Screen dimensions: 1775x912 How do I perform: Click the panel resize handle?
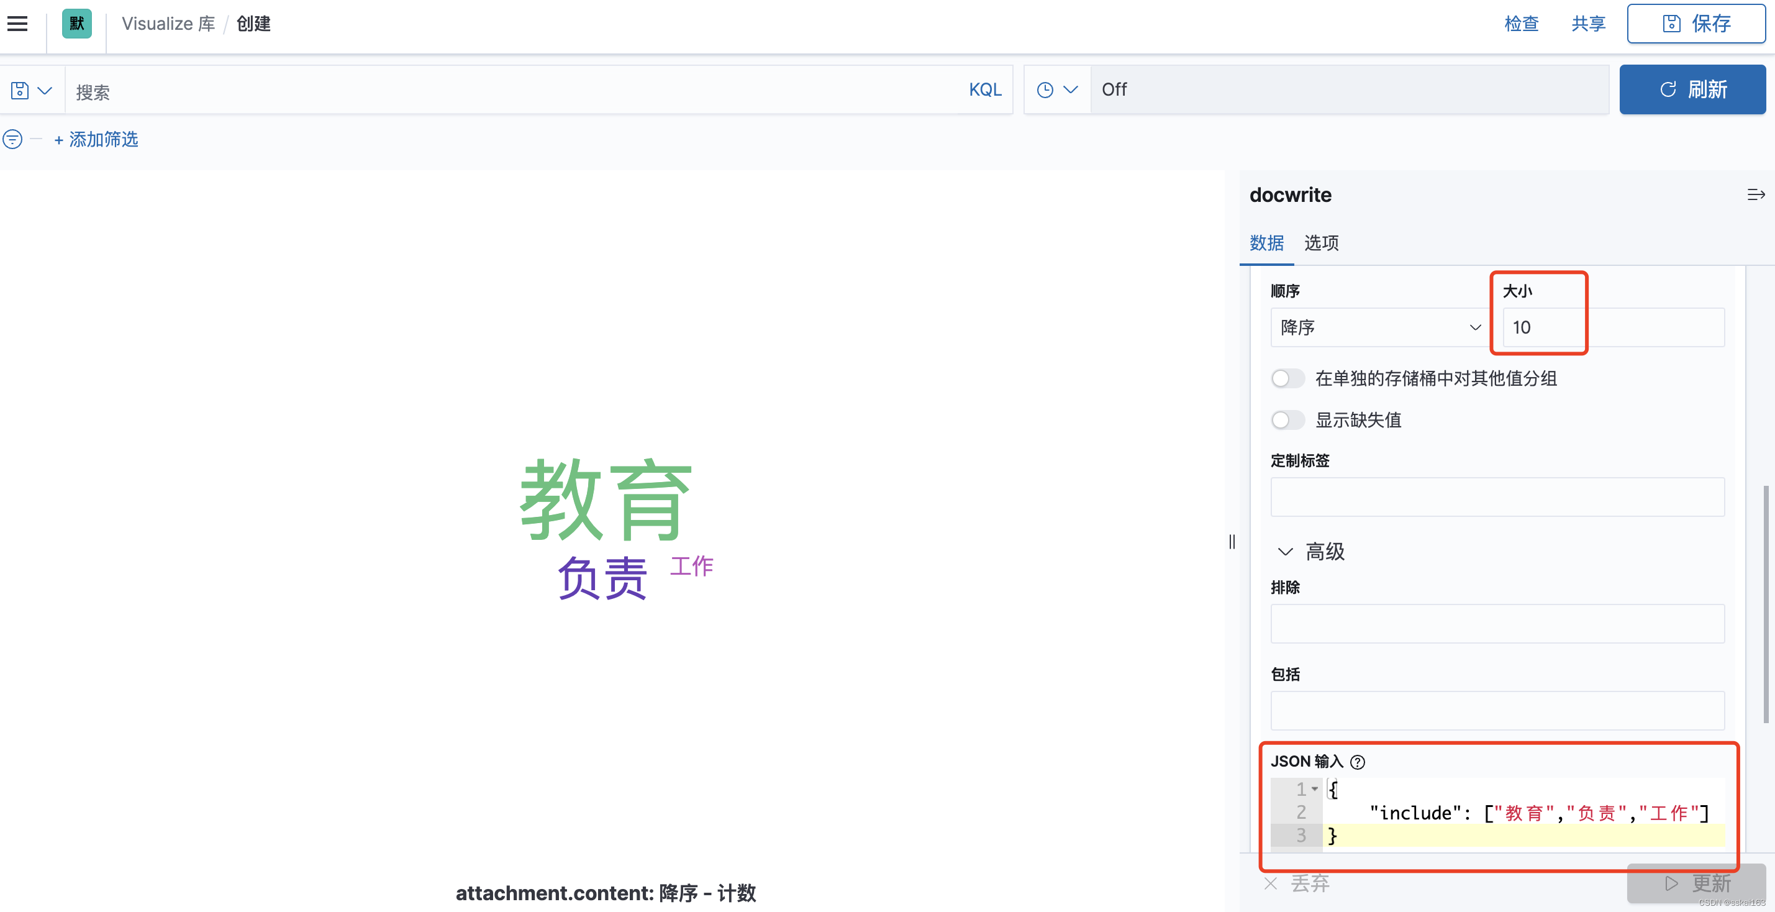click(1232, 541)
